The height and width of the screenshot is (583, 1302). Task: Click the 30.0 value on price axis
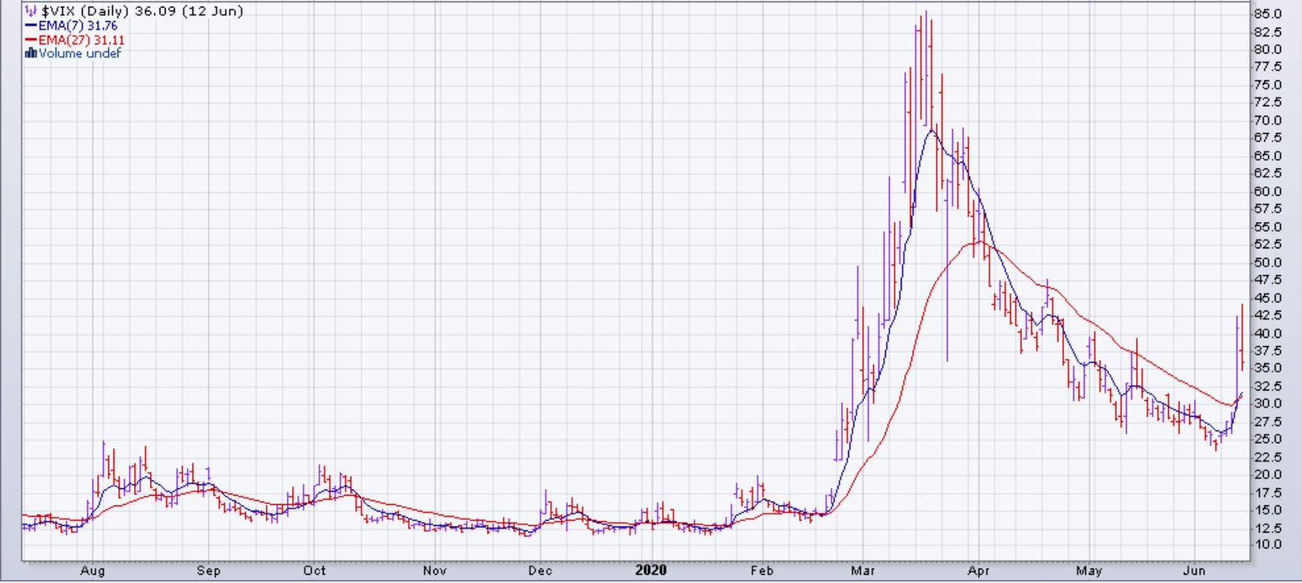click(x=1267, y=404)
